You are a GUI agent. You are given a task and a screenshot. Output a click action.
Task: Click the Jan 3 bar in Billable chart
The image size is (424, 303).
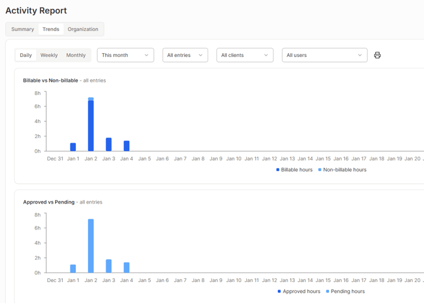(x=109, y=145)
